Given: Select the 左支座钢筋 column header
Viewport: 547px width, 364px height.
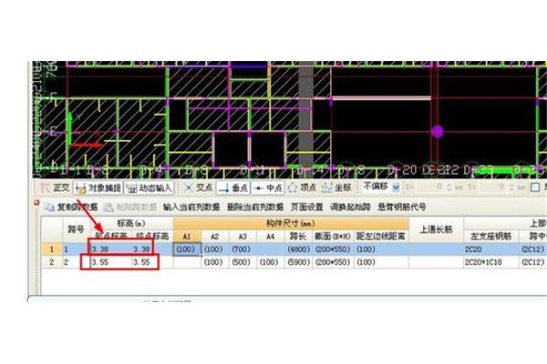Looking at the screenshot, I should pos(490,237).
